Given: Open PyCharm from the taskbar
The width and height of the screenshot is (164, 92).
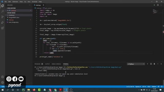Looking at the screenshot, I should (x=23, y=90).
